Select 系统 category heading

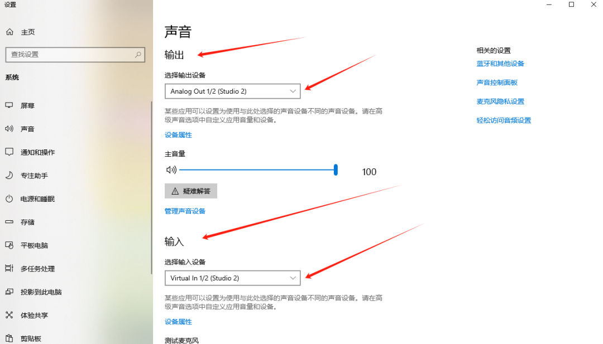(12, 77)
